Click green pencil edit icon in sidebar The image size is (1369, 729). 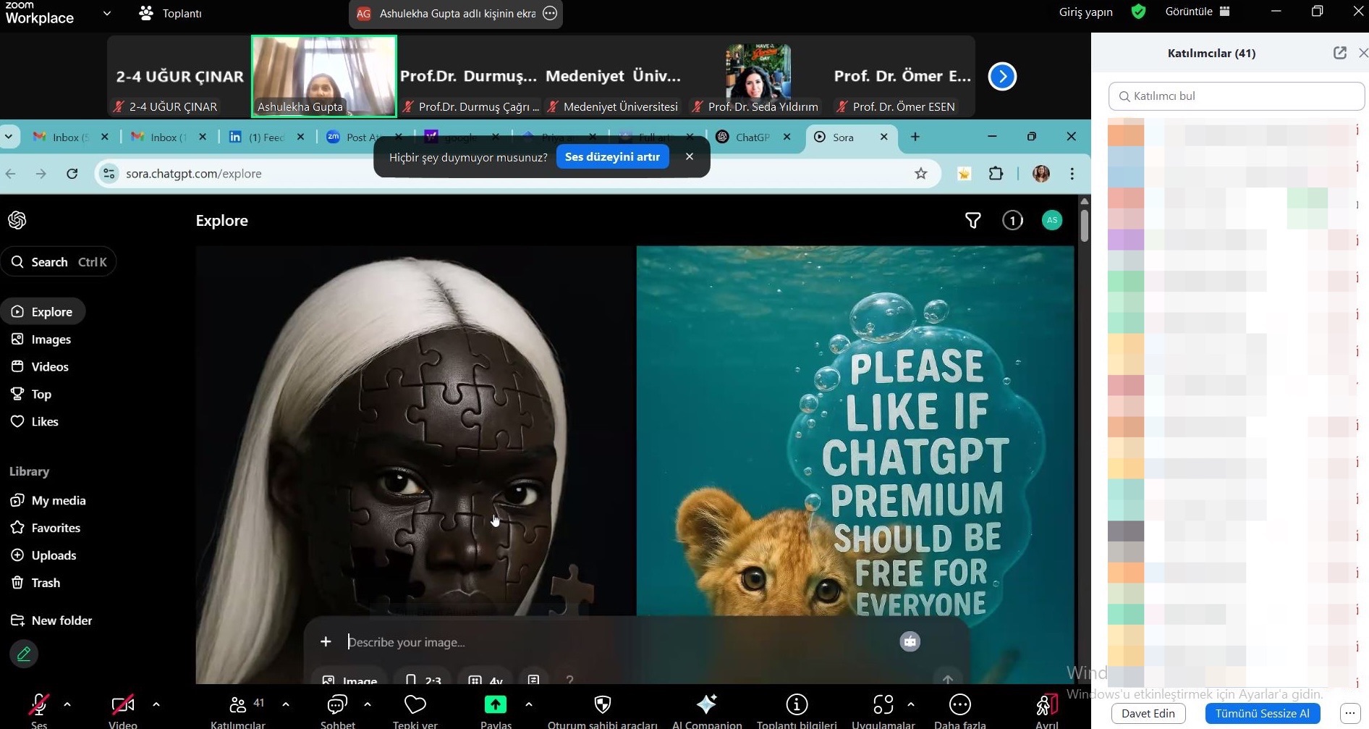click(x=24, y=654)
